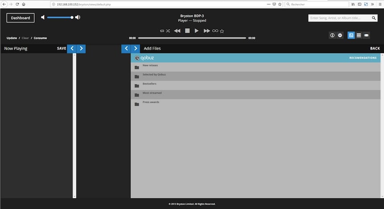Click folder icon beside Bestsellers

coord(137,86)
